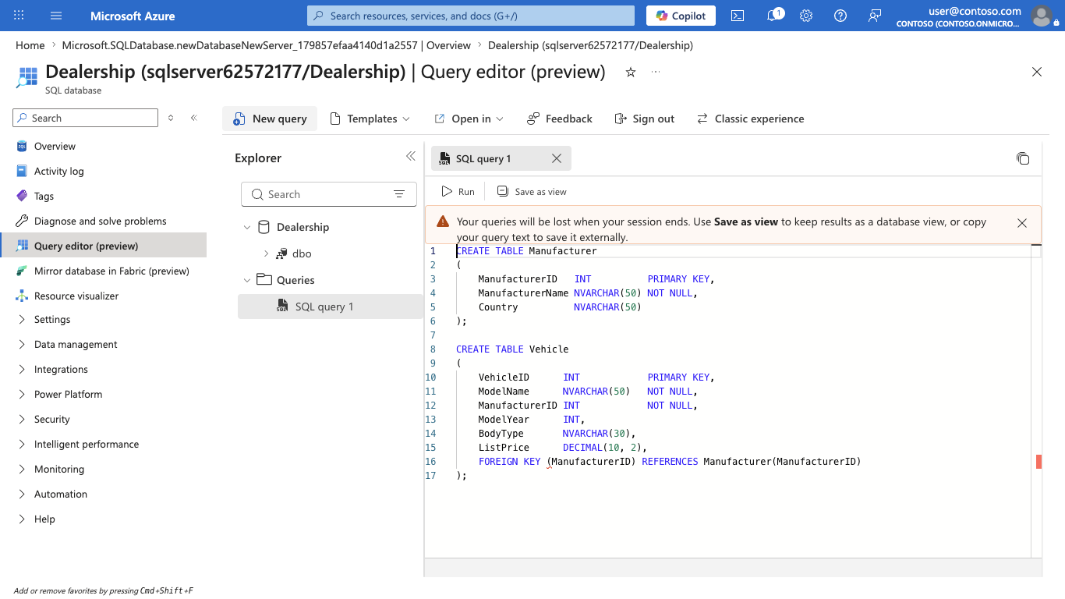Expand the dbo schema node
The width and height of the screenshot is (1065, 599).
click(x=266, y=253)
